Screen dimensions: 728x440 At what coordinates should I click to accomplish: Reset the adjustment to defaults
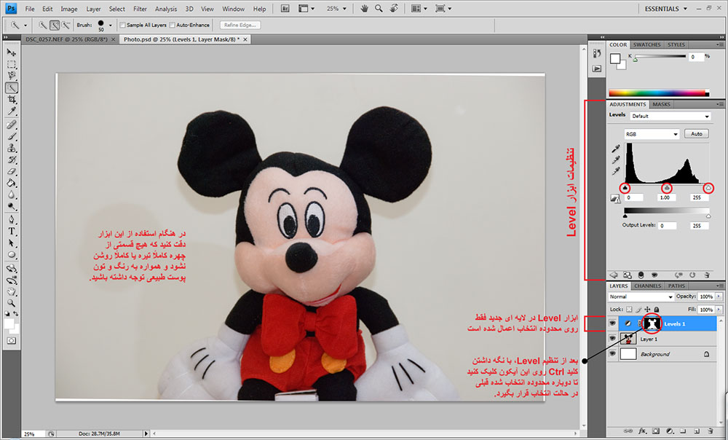pos(692,275)
